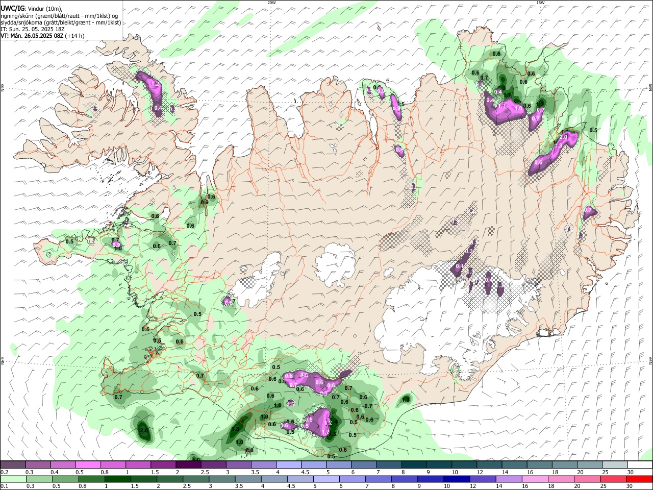Select the orchid snow swatch labeled 0.4

[63, 464]
